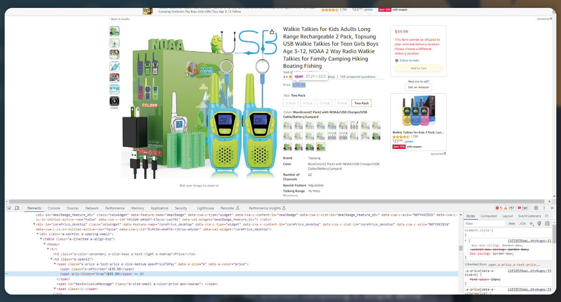Viewport: 561px width, 302px height.
Task: Toggle the .cls element classes button
Action: [x=522, y=224]
